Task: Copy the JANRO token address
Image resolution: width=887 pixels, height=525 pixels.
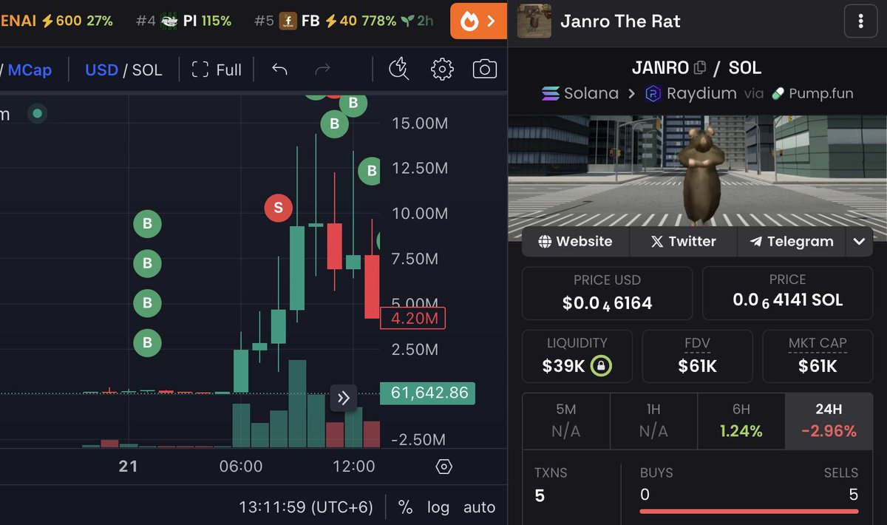Action: tap(700, 68)
